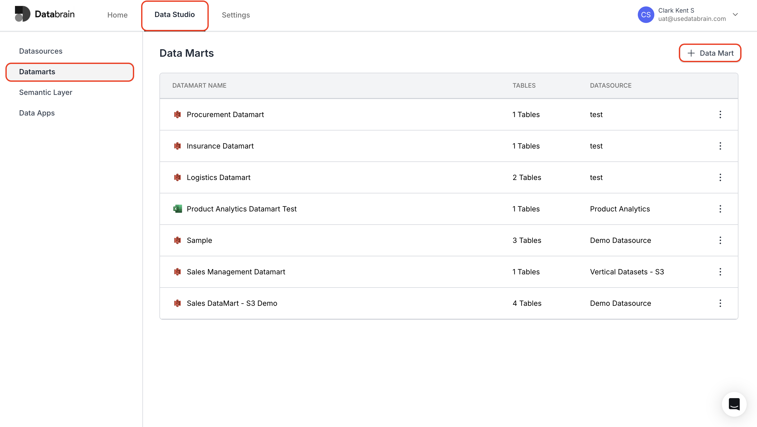Open kebab menu for Sales Management Datamart
Image resolution: width=757 pixels, height=427 pixels.
click(x=720, y=272)
